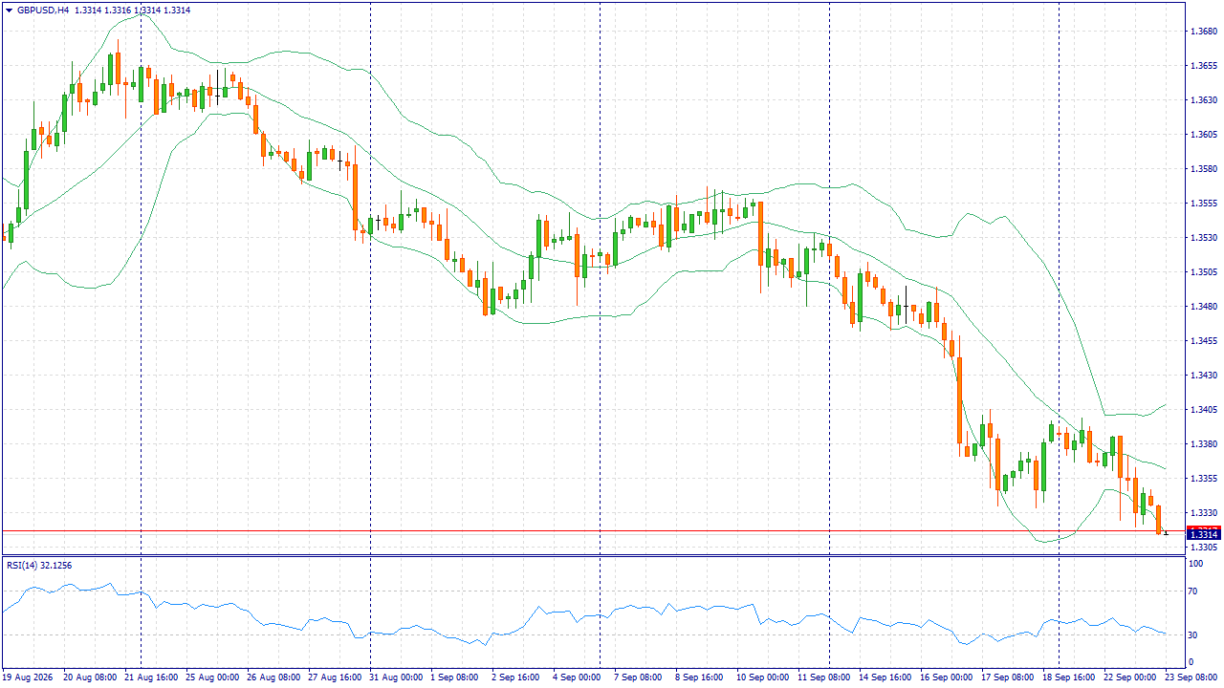Click the GBPUSD,H4 chart title text
The width and height of the screenshot is (1224, 688).
(x=43, y=10)
